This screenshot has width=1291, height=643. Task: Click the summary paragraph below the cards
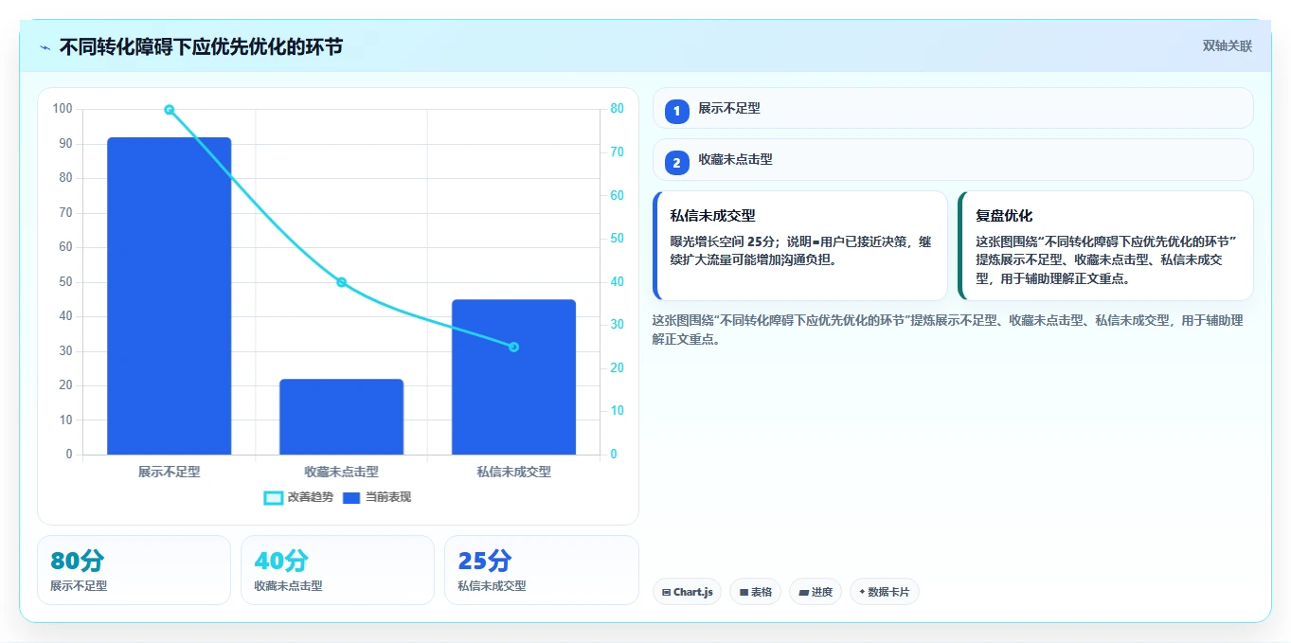[947, 330]
